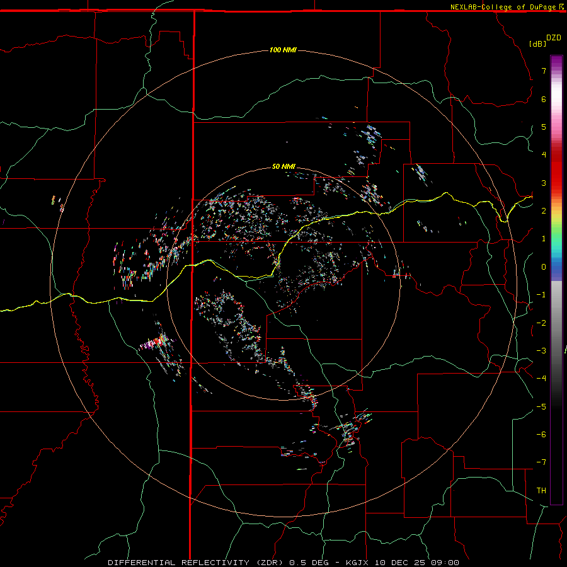Select the -5 value on color scale
The width and height of the screenshot is (567, 567).
541,407
